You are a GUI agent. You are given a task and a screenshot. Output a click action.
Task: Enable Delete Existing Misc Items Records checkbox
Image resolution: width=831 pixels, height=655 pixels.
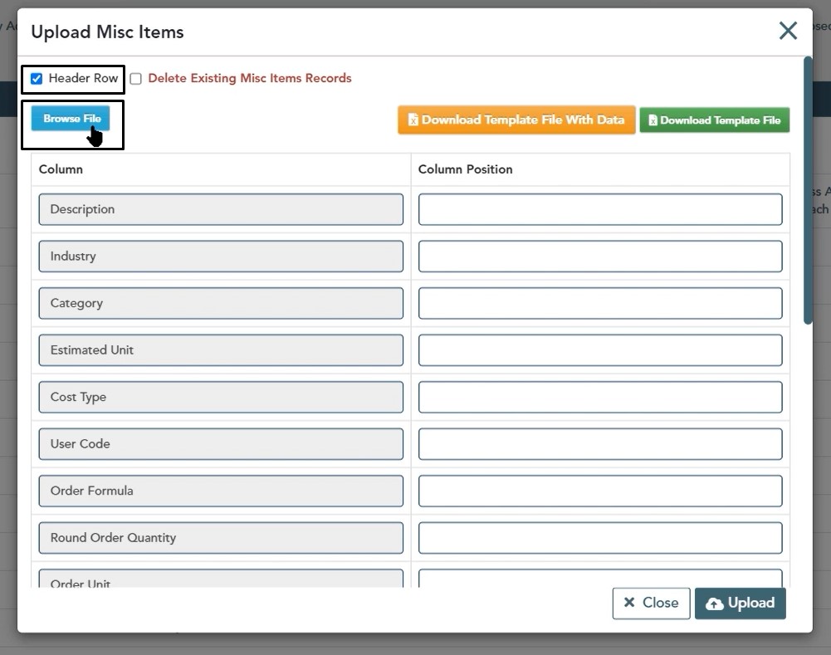coord(136,79)
